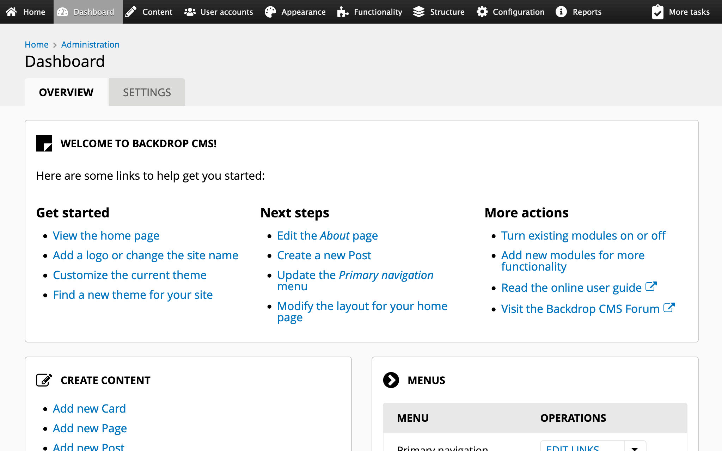Click the More tasks clipboard icon
The width and height of the screenshot is (722, 451).
click(658, 12)
